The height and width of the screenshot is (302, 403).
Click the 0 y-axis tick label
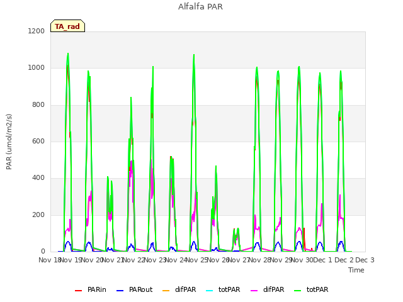43,251
